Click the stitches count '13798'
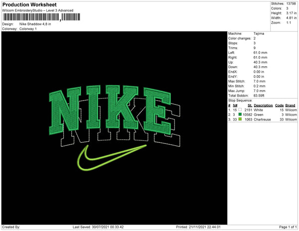 point(291,3)
